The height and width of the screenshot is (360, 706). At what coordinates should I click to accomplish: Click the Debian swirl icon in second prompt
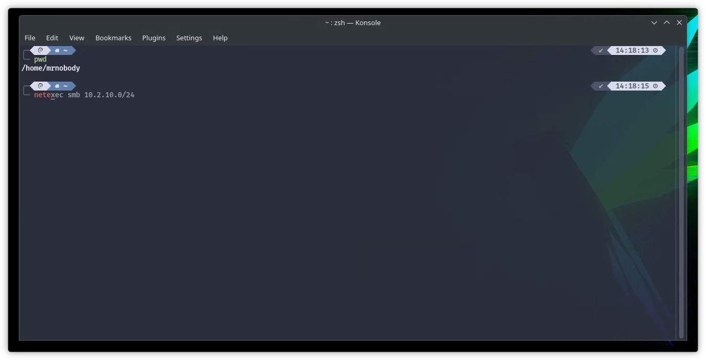tap(40, 86)
